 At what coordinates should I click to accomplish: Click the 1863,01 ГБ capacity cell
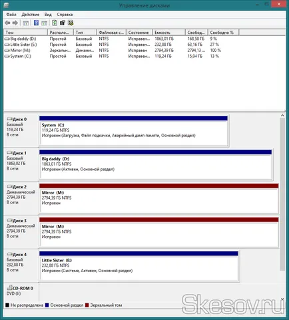(x=164, y=39)
